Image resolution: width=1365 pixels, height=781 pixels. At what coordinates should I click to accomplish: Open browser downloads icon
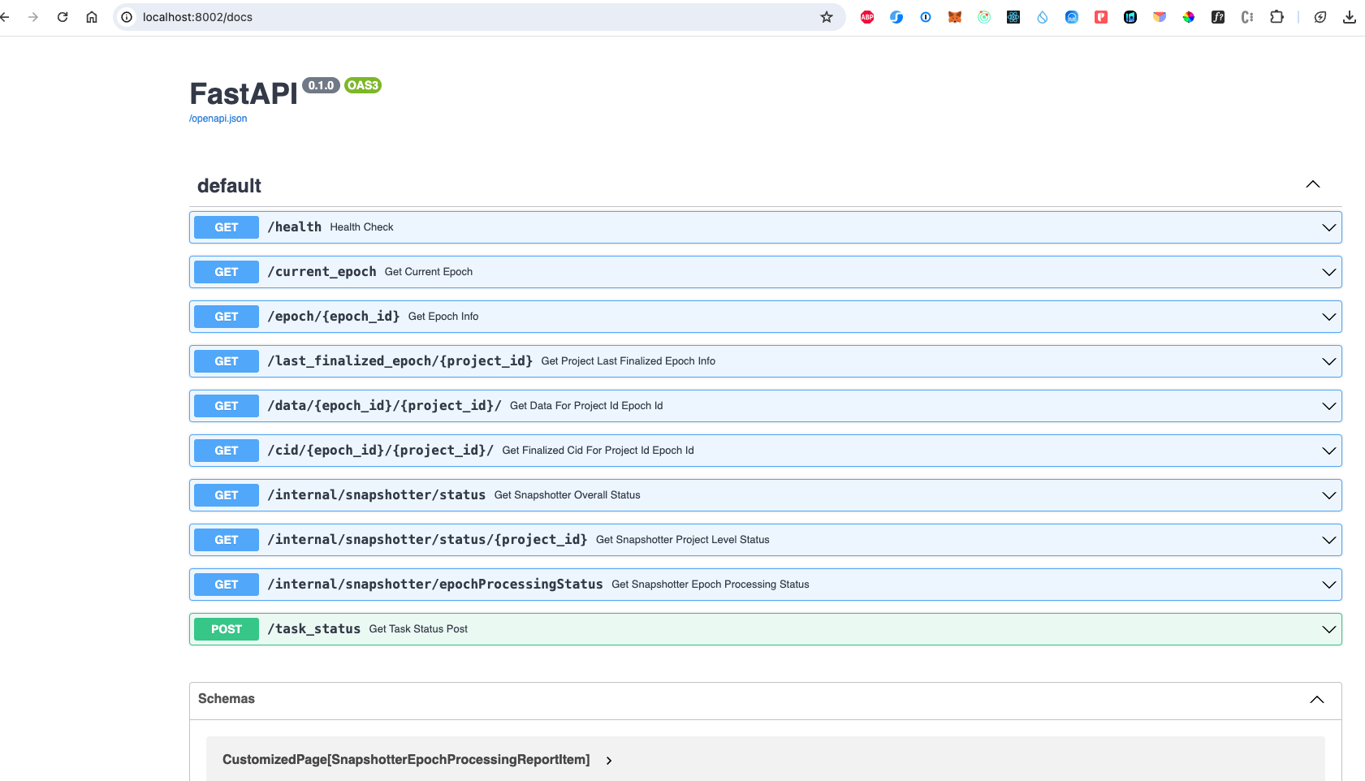pos(1350,17)
